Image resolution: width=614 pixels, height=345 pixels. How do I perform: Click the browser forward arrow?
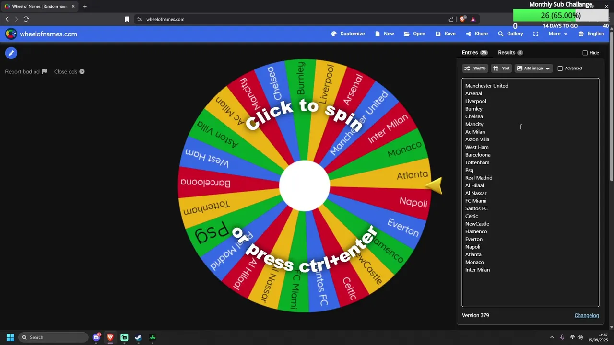pos(16,19)
